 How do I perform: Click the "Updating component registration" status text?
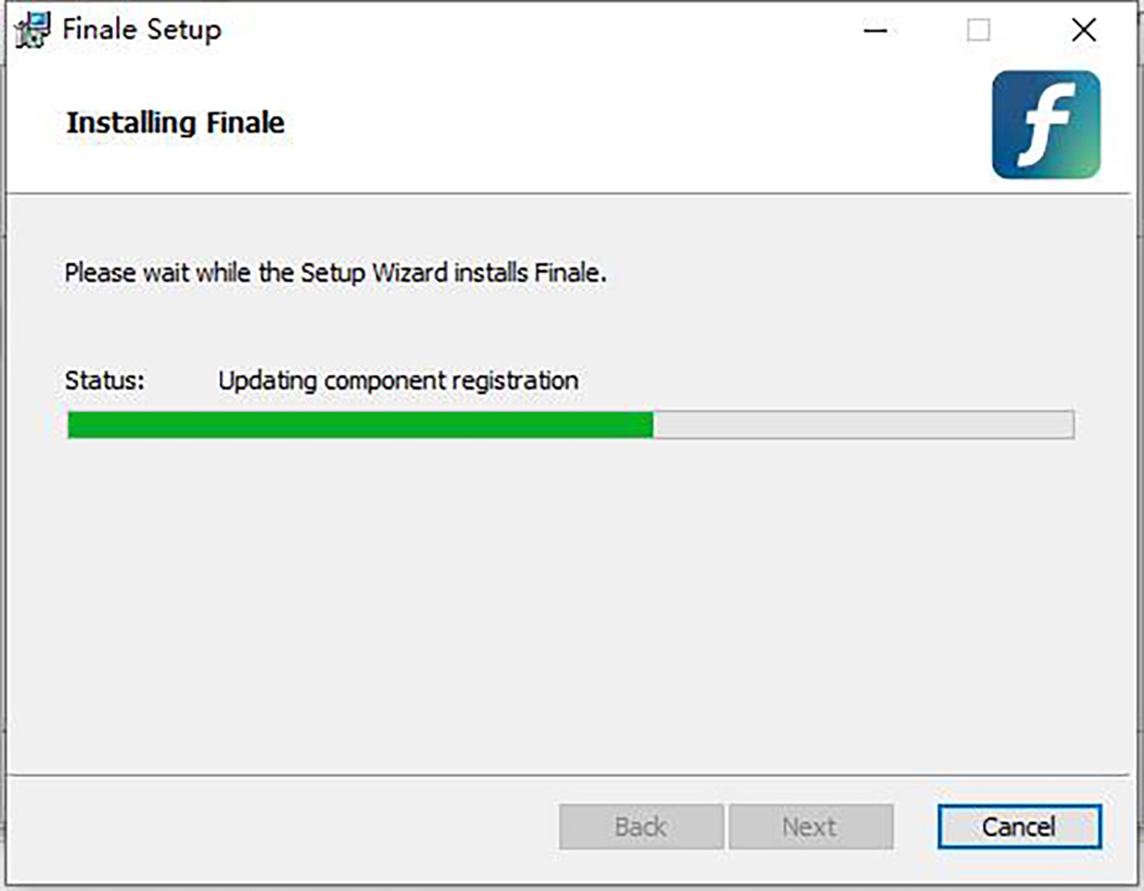tap(398, 380)
